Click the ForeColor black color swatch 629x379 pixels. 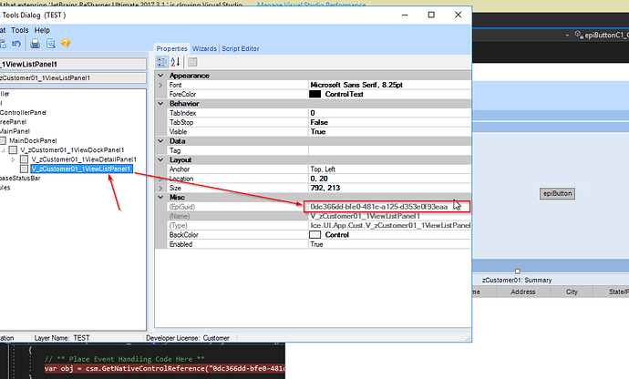coord(314,94)
